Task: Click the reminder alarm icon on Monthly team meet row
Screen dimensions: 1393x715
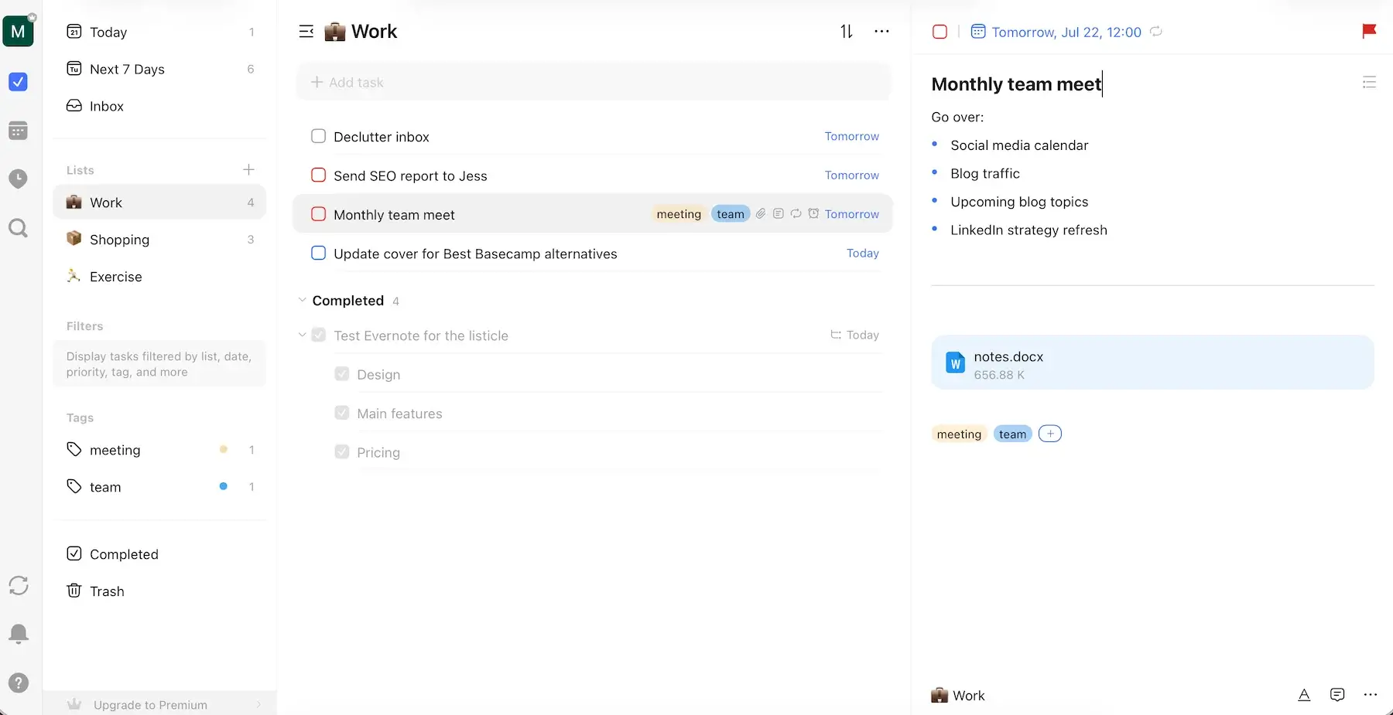Action: (x=813, y=213)
